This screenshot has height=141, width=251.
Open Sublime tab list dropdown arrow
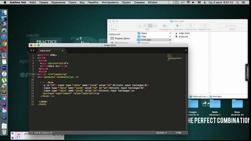coord(186,51)
